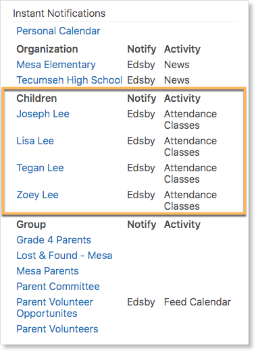Viewport: 256px width, 352px height.
Task: Click the Lisa Lee link
Action: [35, 141]
